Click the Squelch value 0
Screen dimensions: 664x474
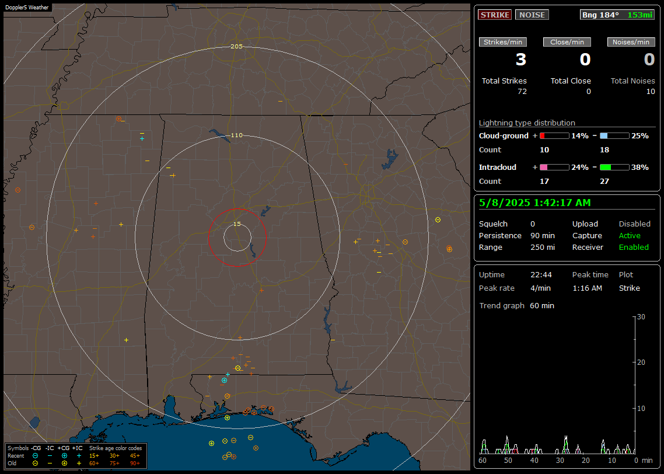(533, 224)
